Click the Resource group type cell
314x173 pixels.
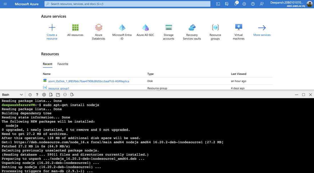pos(157,88)
